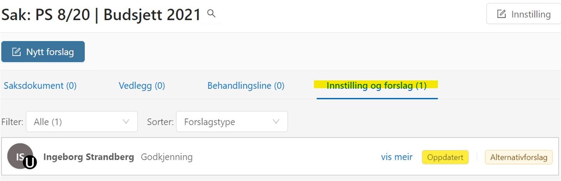
Task: Click the magnifier icon beside the case title
Action: (x=211, y=14)
